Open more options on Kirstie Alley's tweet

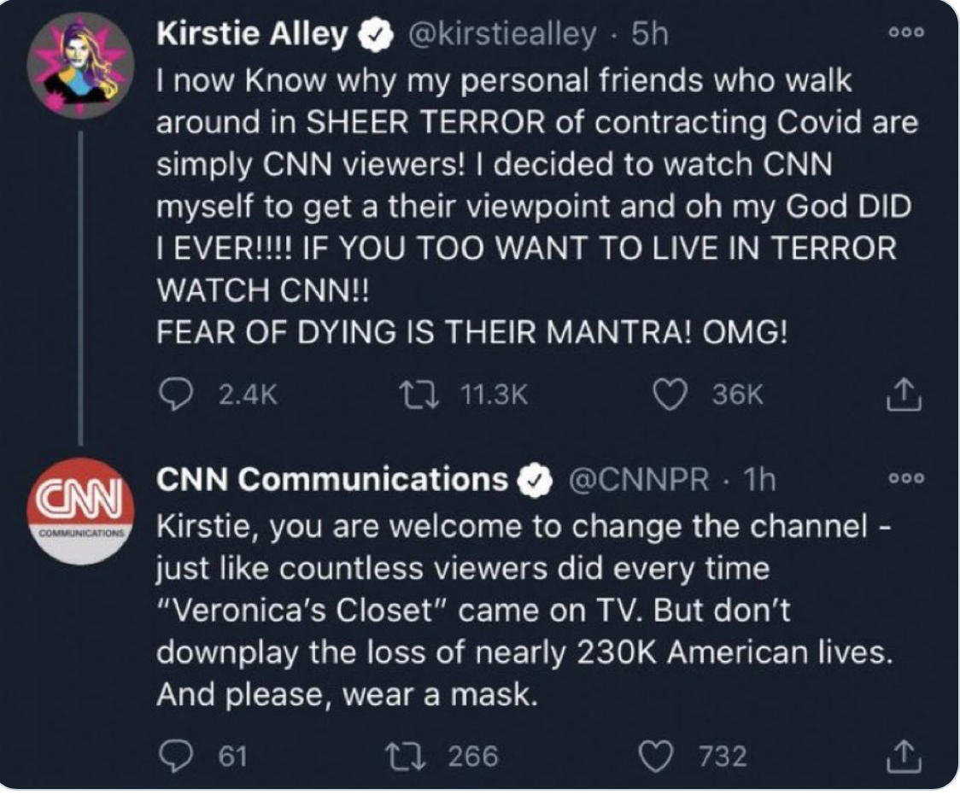pyautogui.click(x=907, y=32)
